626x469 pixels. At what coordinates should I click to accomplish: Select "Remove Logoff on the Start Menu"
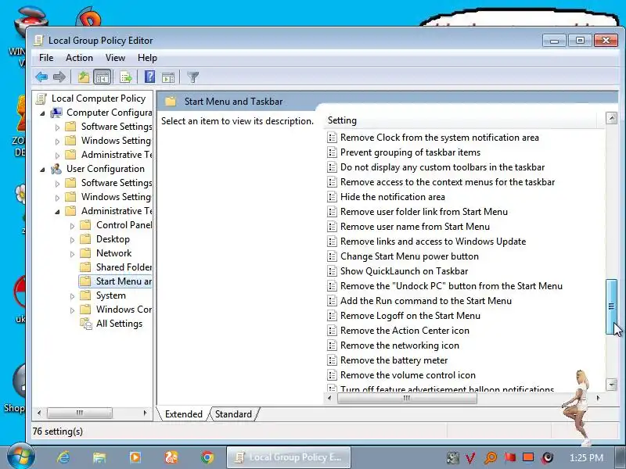click(x=410, y=316)
